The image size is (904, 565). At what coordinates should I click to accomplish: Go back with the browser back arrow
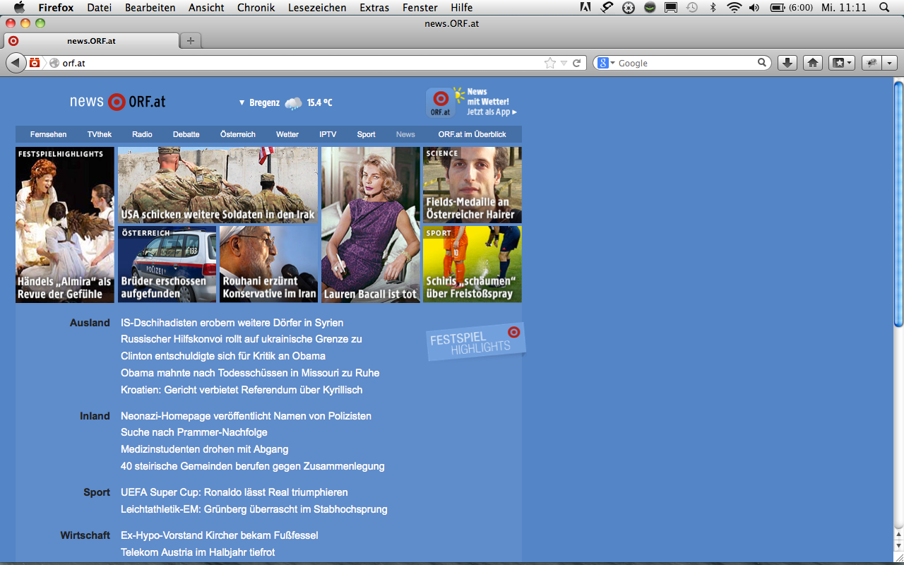[x=16, y=63]
